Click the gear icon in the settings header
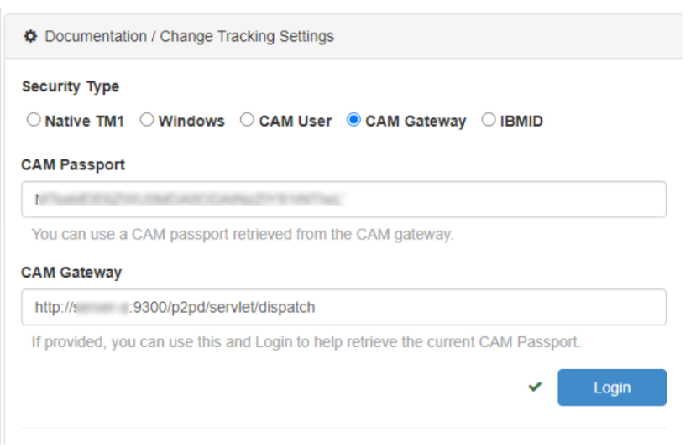Screen dimensions: 696x447 (31, 36)
